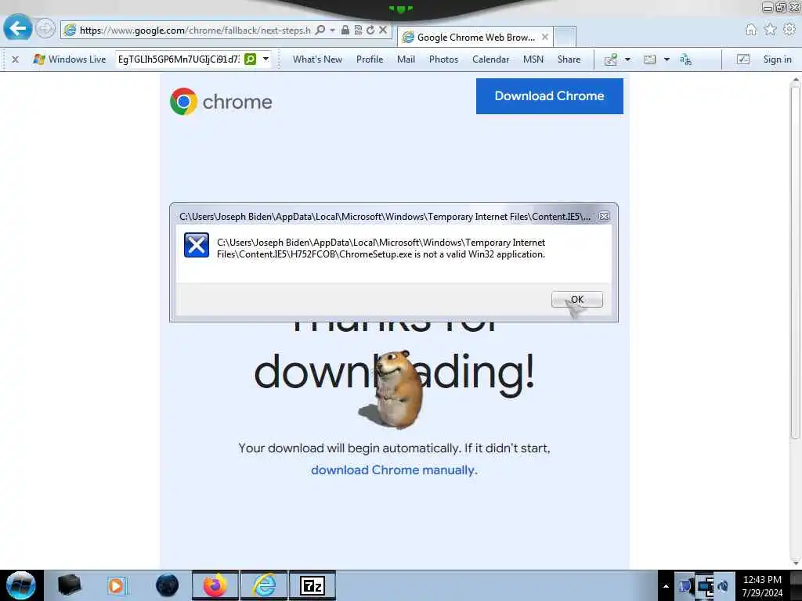The image size is (802, 601).
Task: Open the address bar autocomplete dropdown arrow
Action: pos(332,31)
